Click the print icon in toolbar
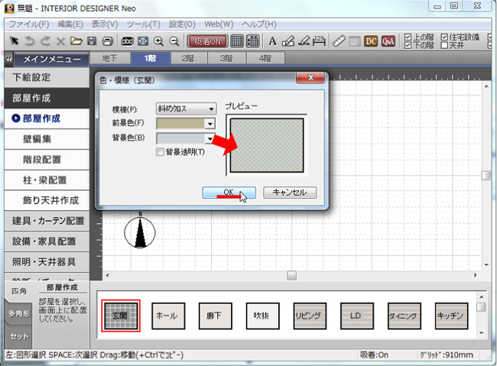 (106, 41)
